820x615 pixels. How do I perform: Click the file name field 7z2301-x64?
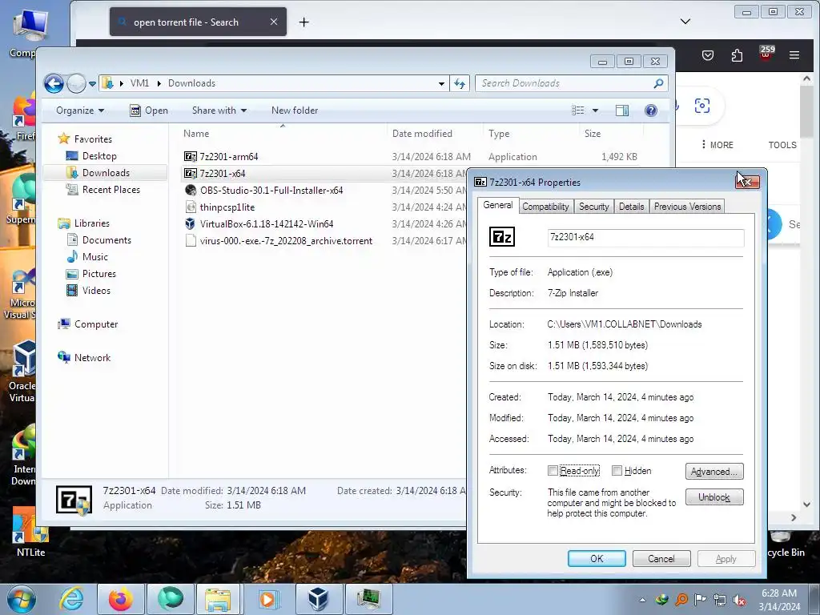[646, 237]
